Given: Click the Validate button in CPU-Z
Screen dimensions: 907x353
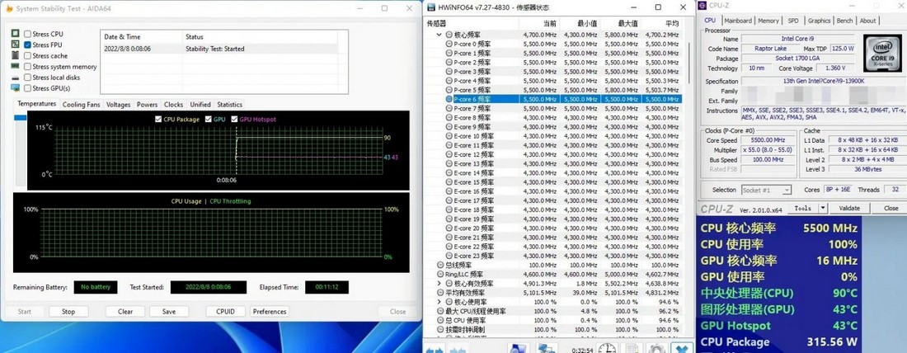Looking at the screenshot, I should coord(849,209).
